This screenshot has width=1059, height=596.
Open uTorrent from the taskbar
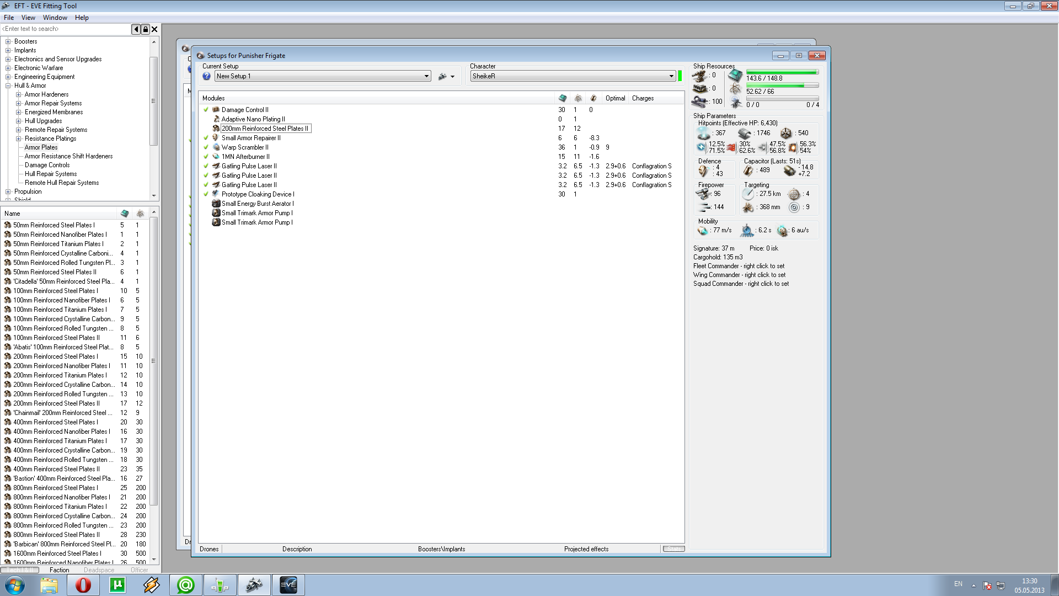pyautogui.click(x=117, y=585)
